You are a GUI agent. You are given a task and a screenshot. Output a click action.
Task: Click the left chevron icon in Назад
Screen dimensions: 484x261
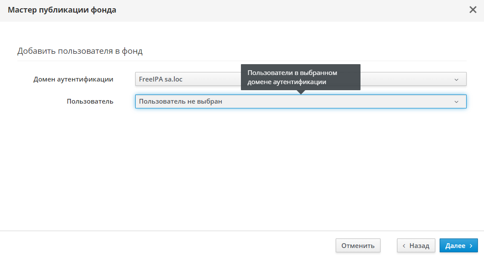point(404,246)
